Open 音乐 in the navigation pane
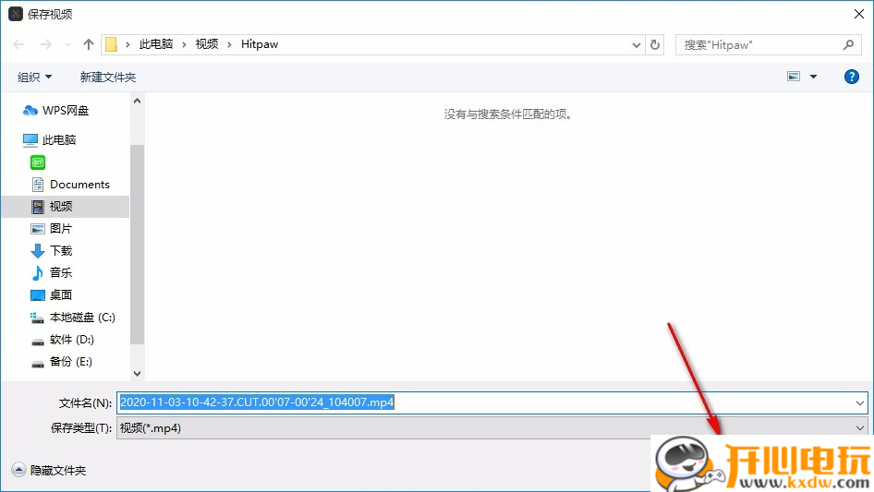The image size is (874, 492). coord(61,272)
